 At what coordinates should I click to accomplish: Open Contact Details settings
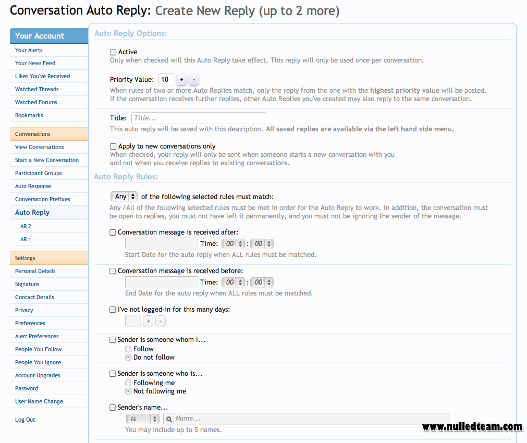(x=34, y=298)
